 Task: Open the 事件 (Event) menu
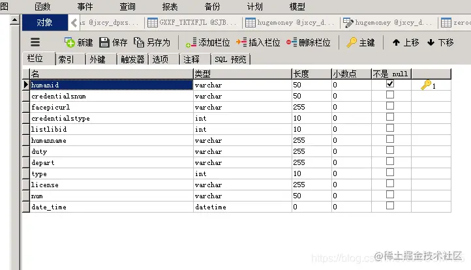pyautogui.click(x=85, y=7)
